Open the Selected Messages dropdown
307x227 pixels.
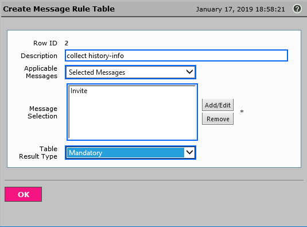pyautogui.click(x=130, y=72)
